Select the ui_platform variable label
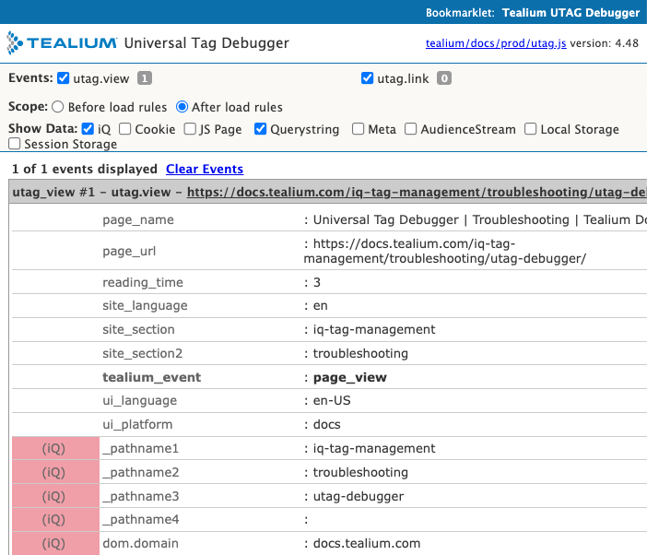The image size is (647, 555). coord(137,424)
